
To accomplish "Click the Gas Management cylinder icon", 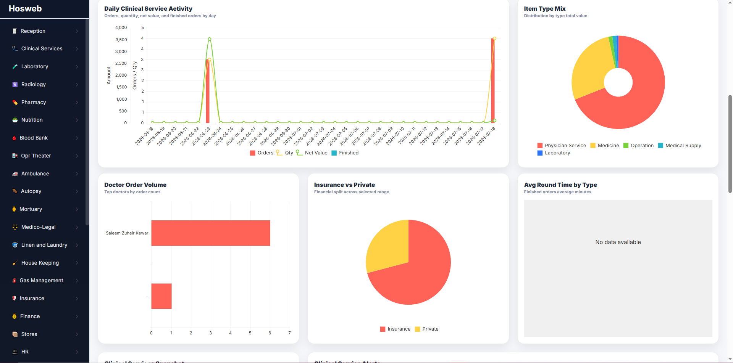I will pyautogui.click(x=14, y=281).
